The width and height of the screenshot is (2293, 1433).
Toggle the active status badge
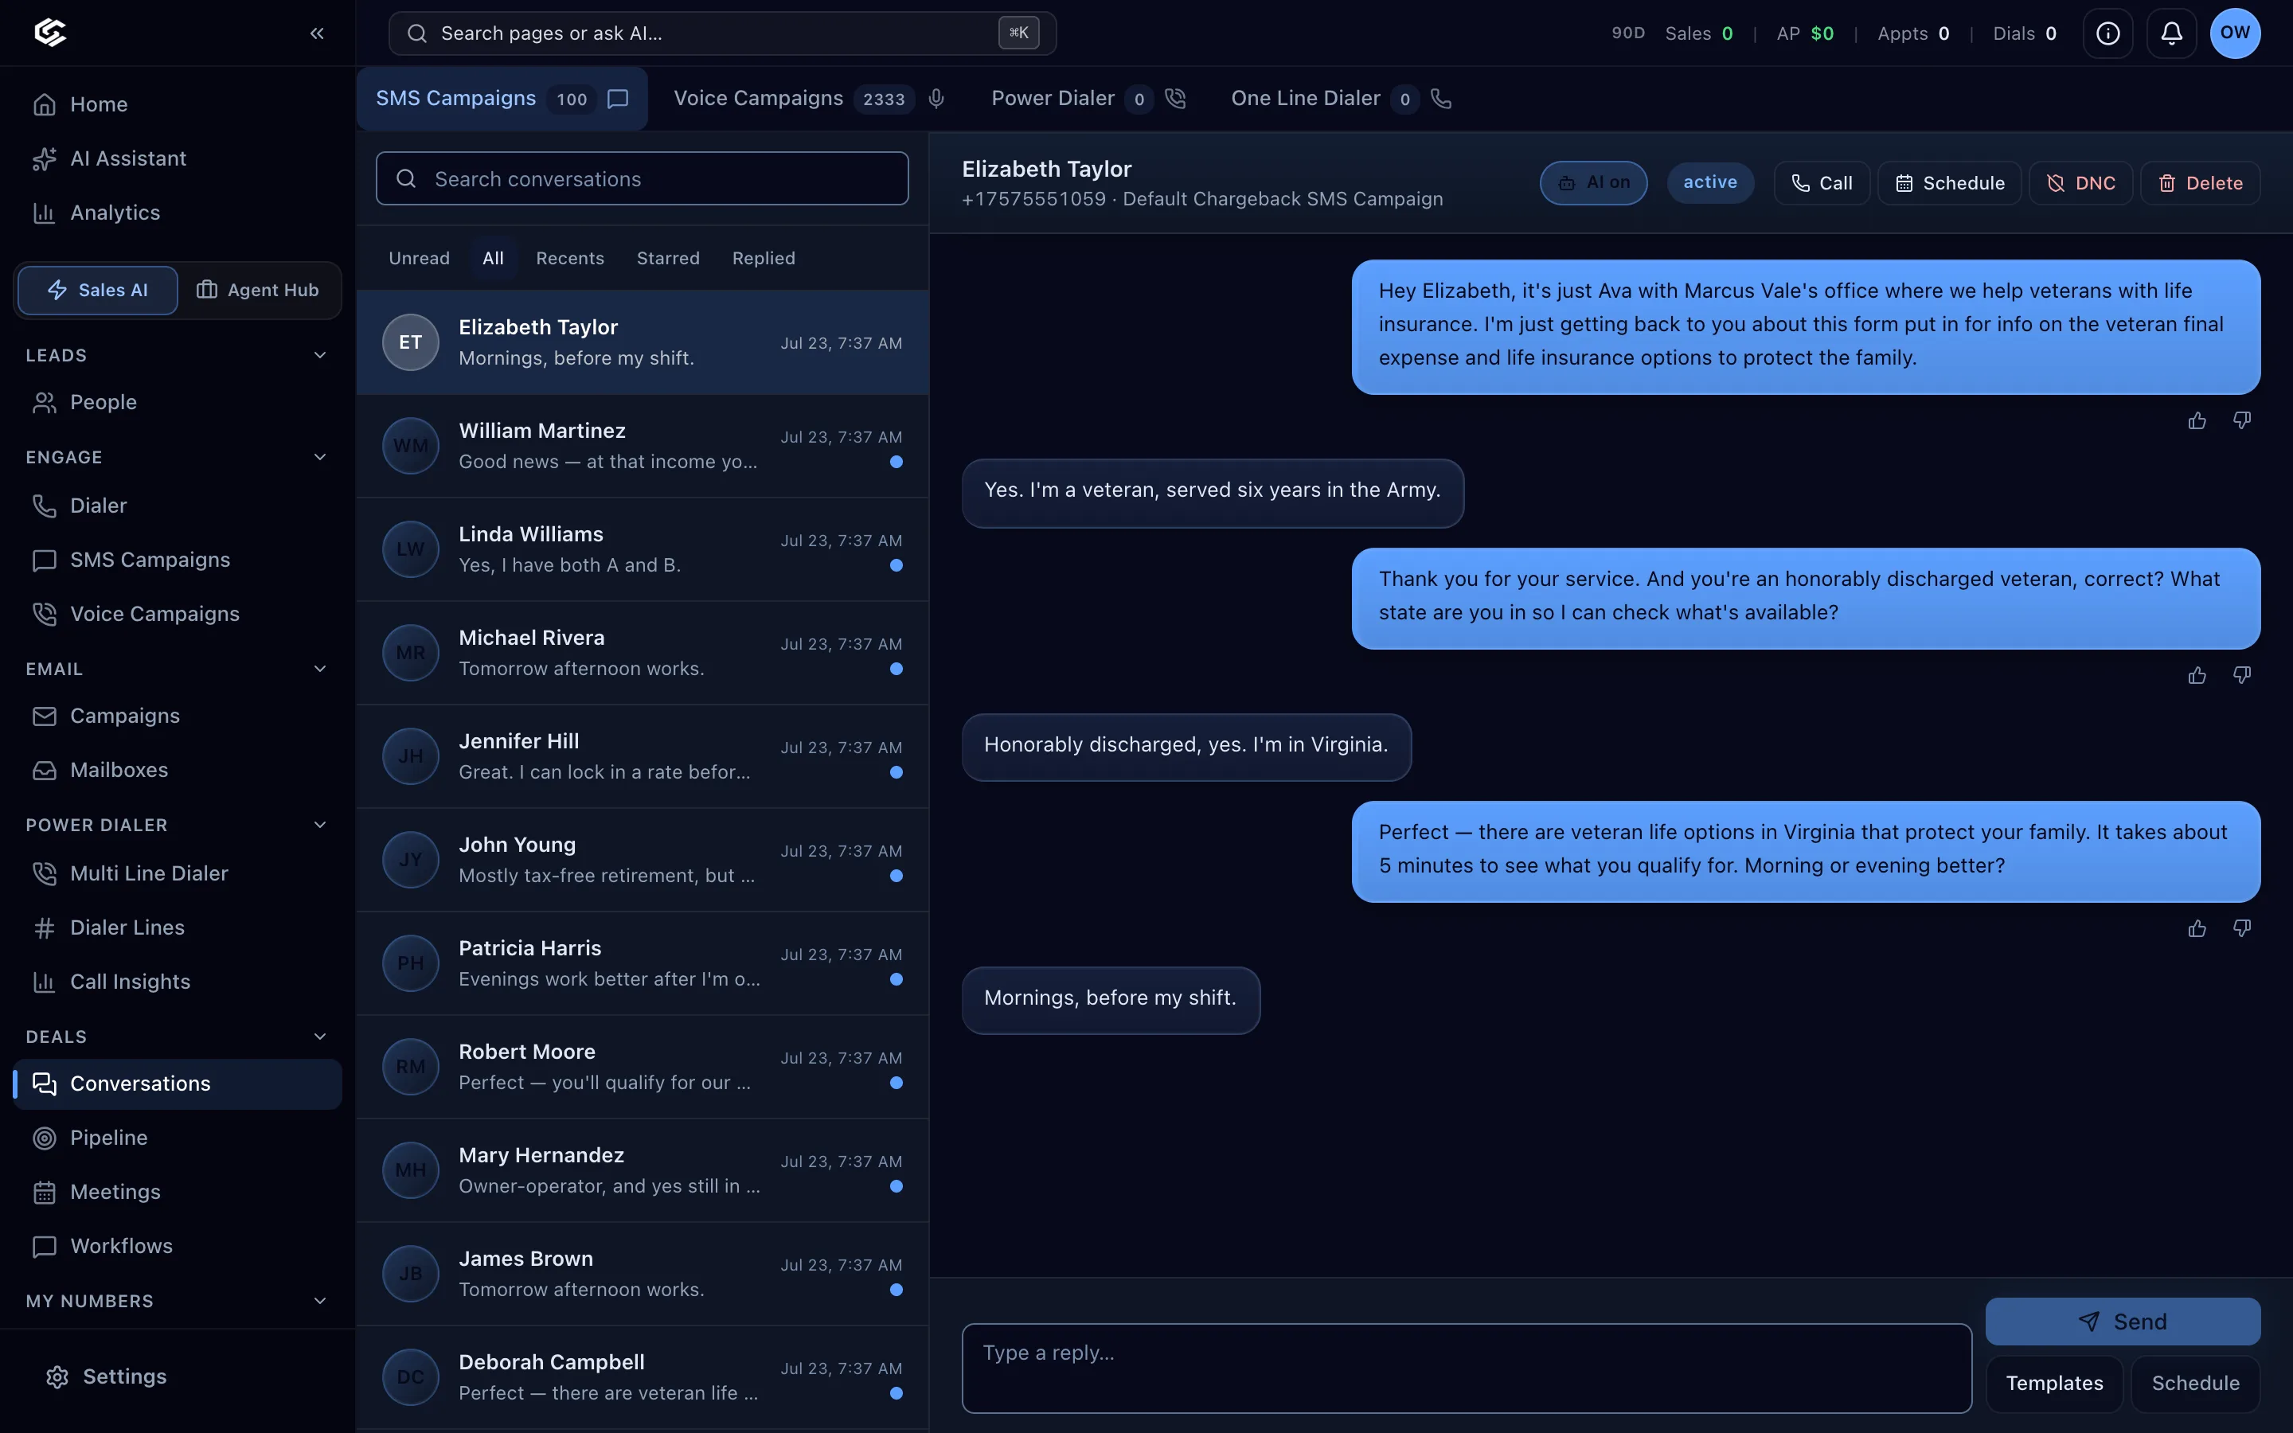pos(1710,183)
